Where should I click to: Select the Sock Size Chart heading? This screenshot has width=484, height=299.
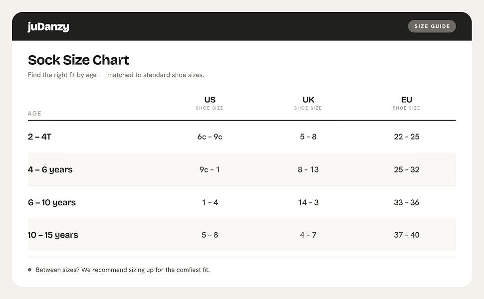pyautogui.click(x=78, y=60)
